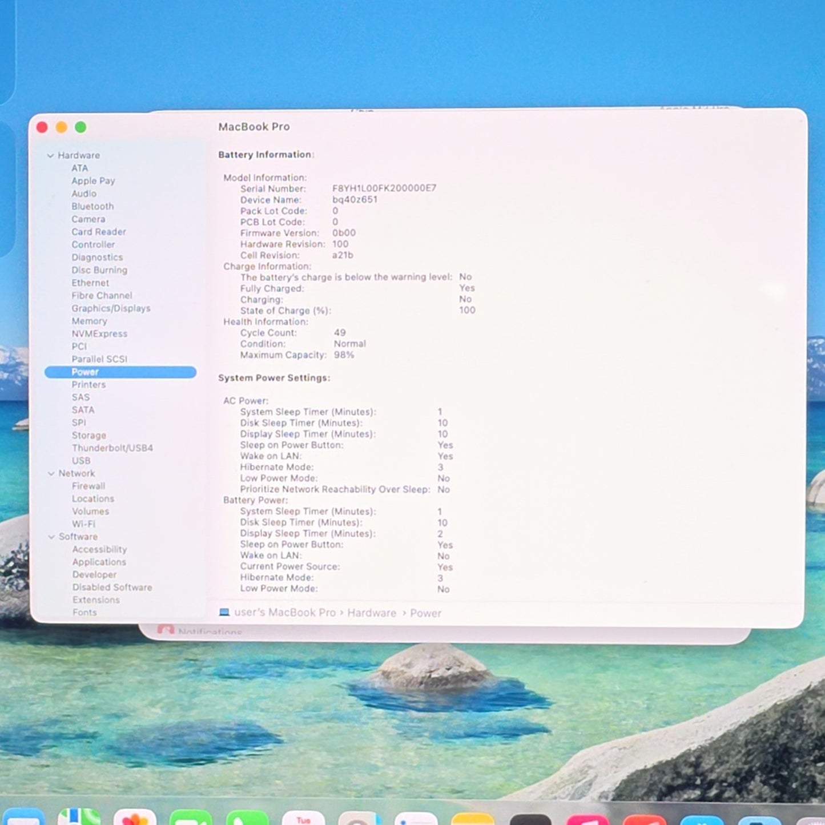This screenshot has width=825, height=825.
Task: Click the laptop icon in the path bar
Action: 224,613
